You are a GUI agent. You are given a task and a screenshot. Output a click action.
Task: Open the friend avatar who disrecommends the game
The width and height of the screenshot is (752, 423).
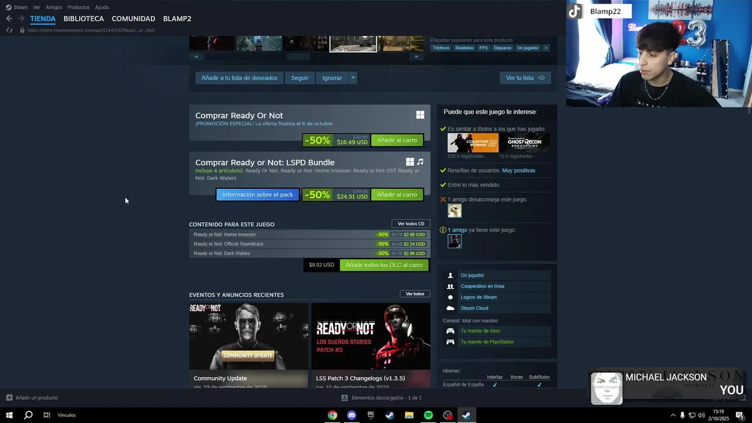point(455,210)
